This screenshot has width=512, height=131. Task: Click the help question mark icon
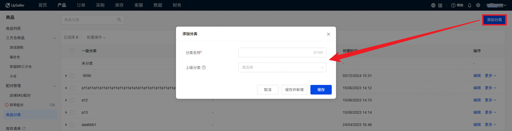click(453, 5)
